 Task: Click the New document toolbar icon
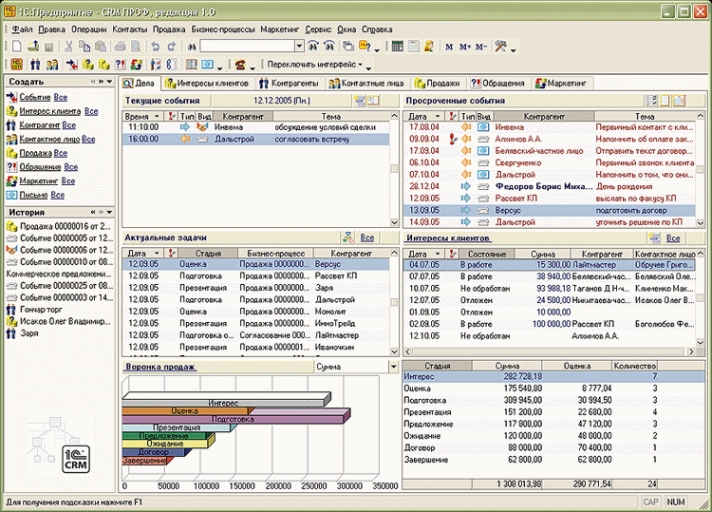[17, 47]
